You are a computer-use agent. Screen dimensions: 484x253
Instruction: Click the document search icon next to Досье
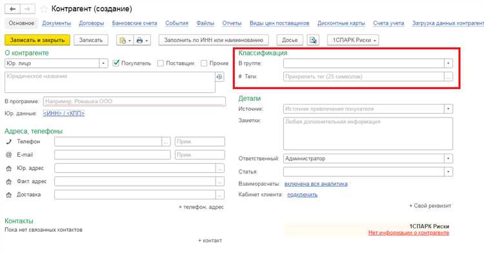[313, 40]
